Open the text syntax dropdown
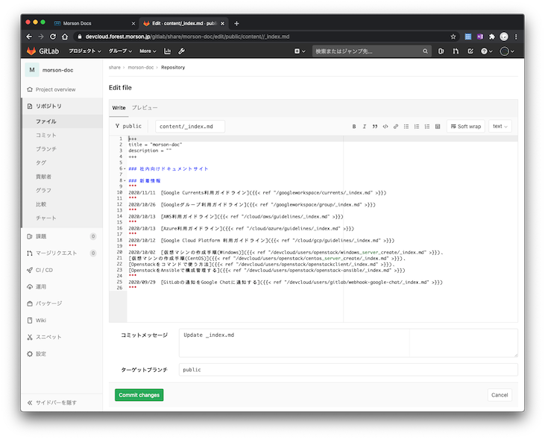 point(500,127)
